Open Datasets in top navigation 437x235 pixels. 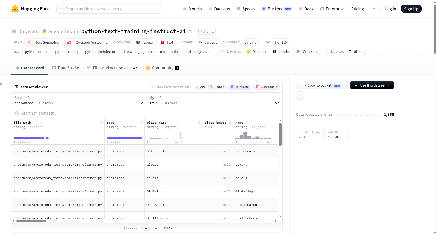[219, 9]
